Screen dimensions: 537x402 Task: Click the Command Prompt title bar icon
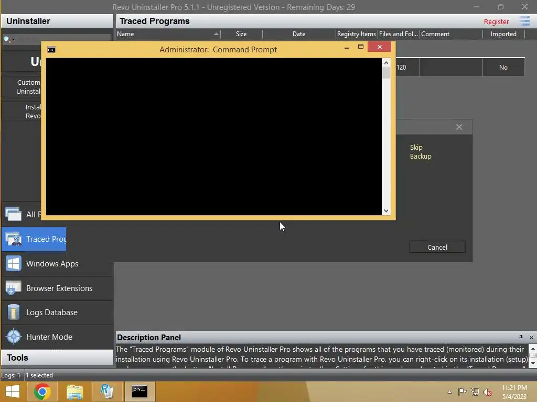(x=51, y=50)
